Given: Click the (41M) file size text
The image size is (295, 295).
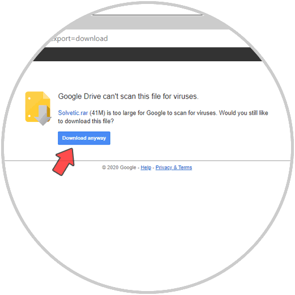Looking at the screenshot, I should click(97, 113).
